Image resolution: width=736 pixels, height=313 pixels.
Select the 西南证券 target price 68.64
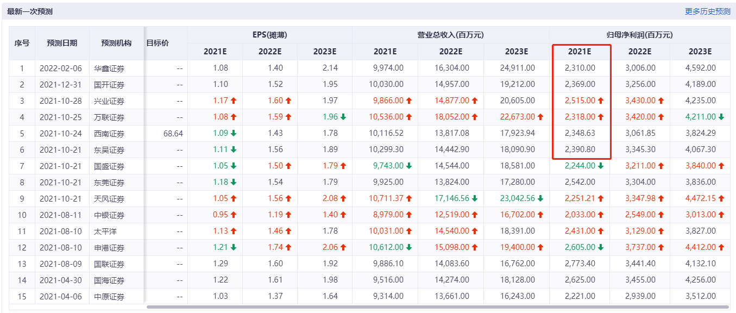173,133
